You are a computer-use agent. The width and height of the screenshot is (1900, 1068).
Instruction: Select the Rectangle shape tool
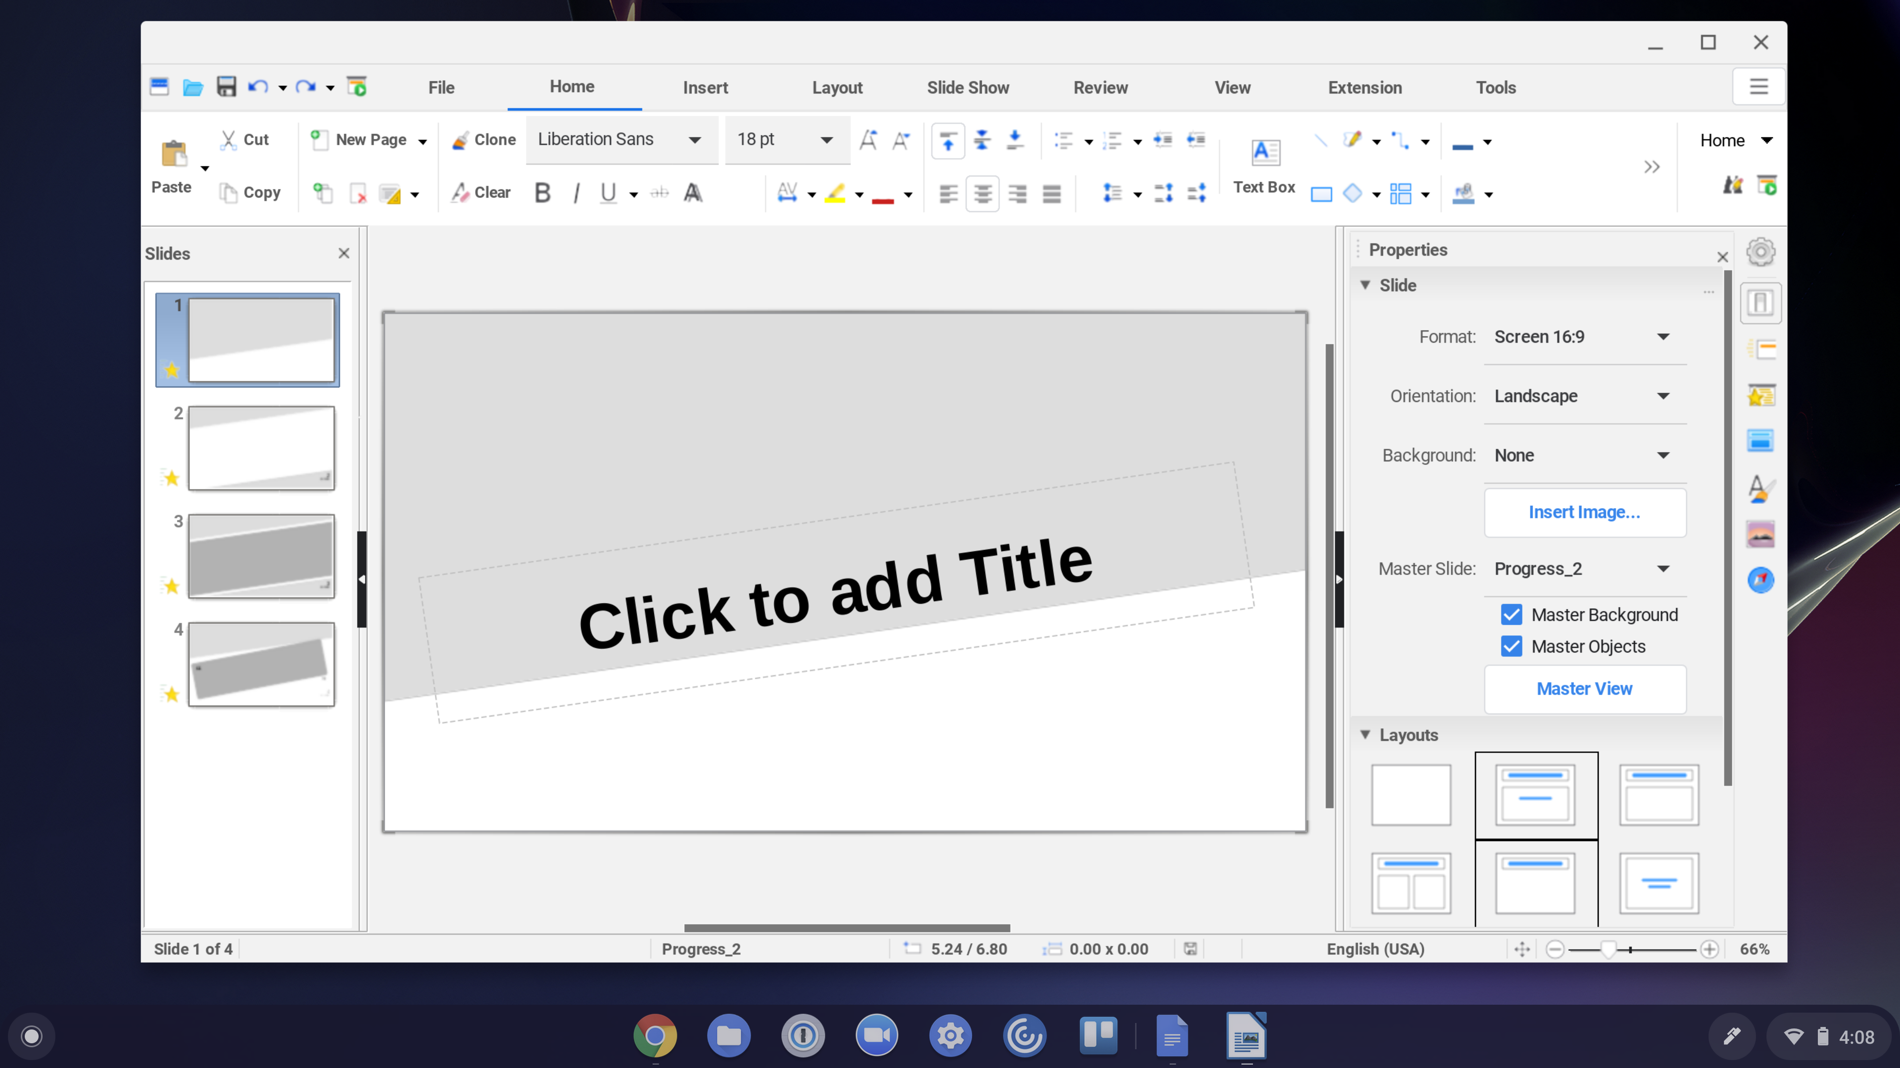pos(1321,194)
